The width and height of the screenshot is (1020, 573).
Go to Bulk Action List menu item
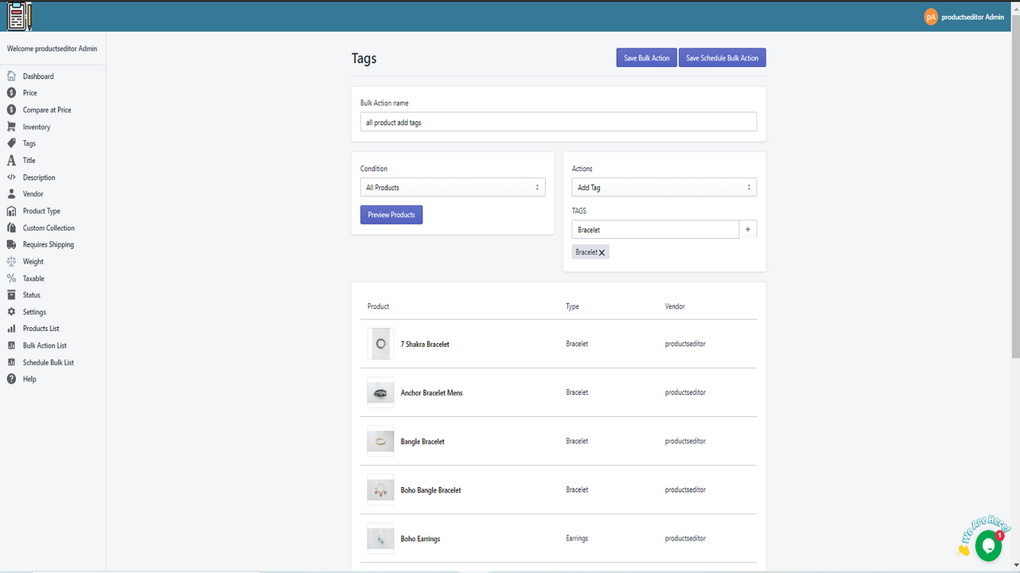pos(45,345)
